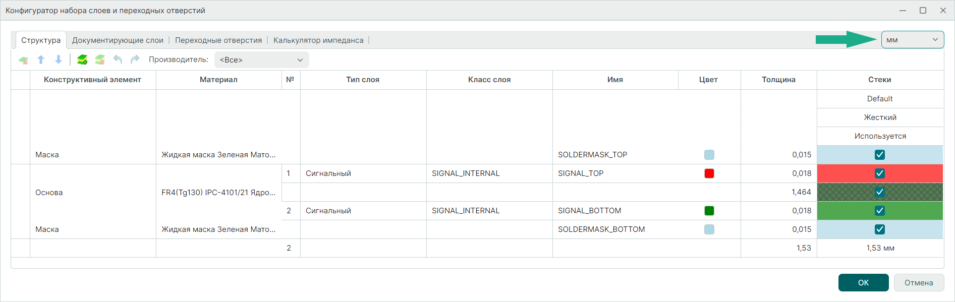
Task: Click the move layer down arrow
Action: pos(59,59)
